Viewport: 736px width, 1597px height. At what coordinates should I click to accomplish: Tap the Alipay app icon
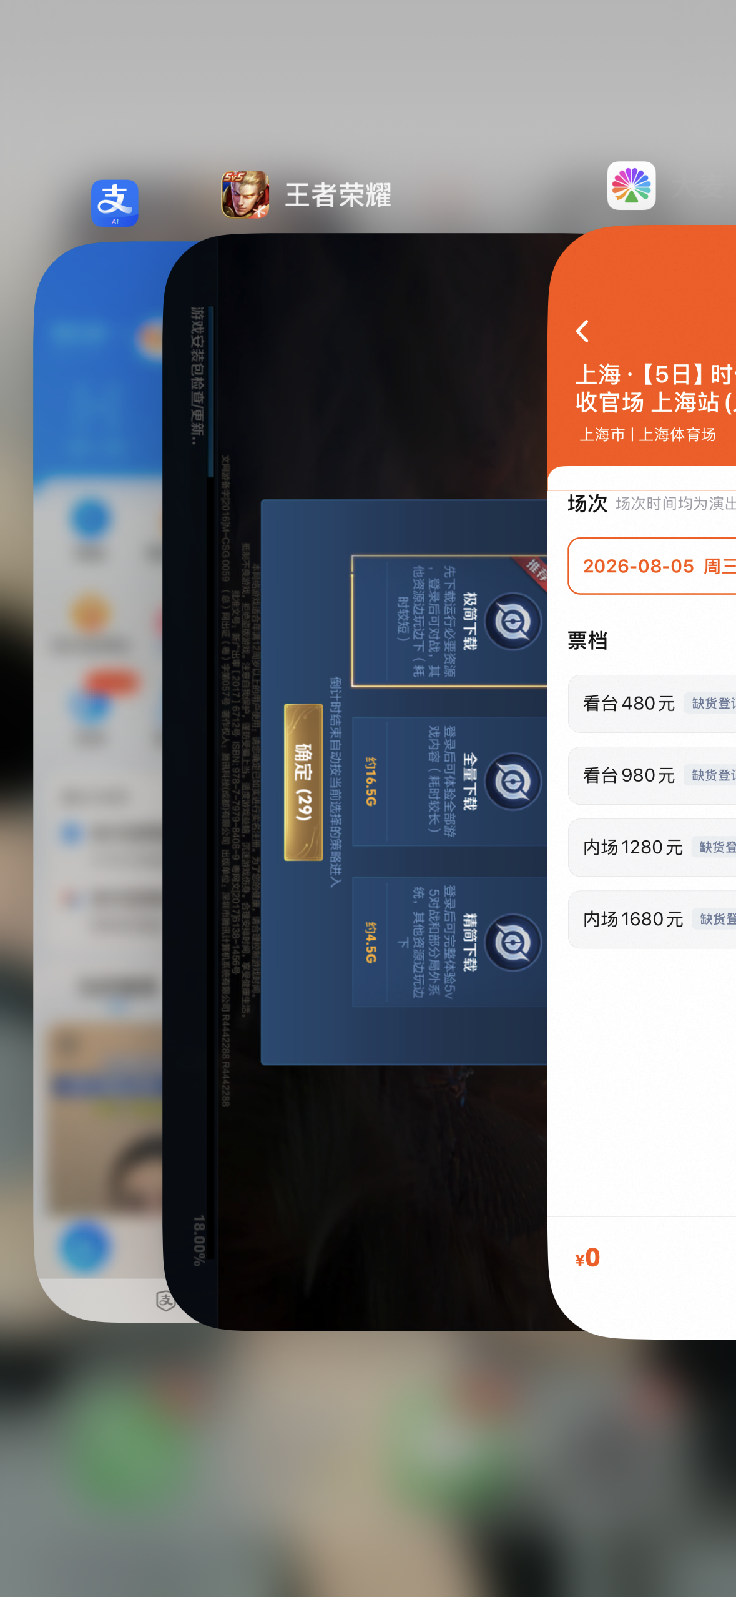coord(115,203)
